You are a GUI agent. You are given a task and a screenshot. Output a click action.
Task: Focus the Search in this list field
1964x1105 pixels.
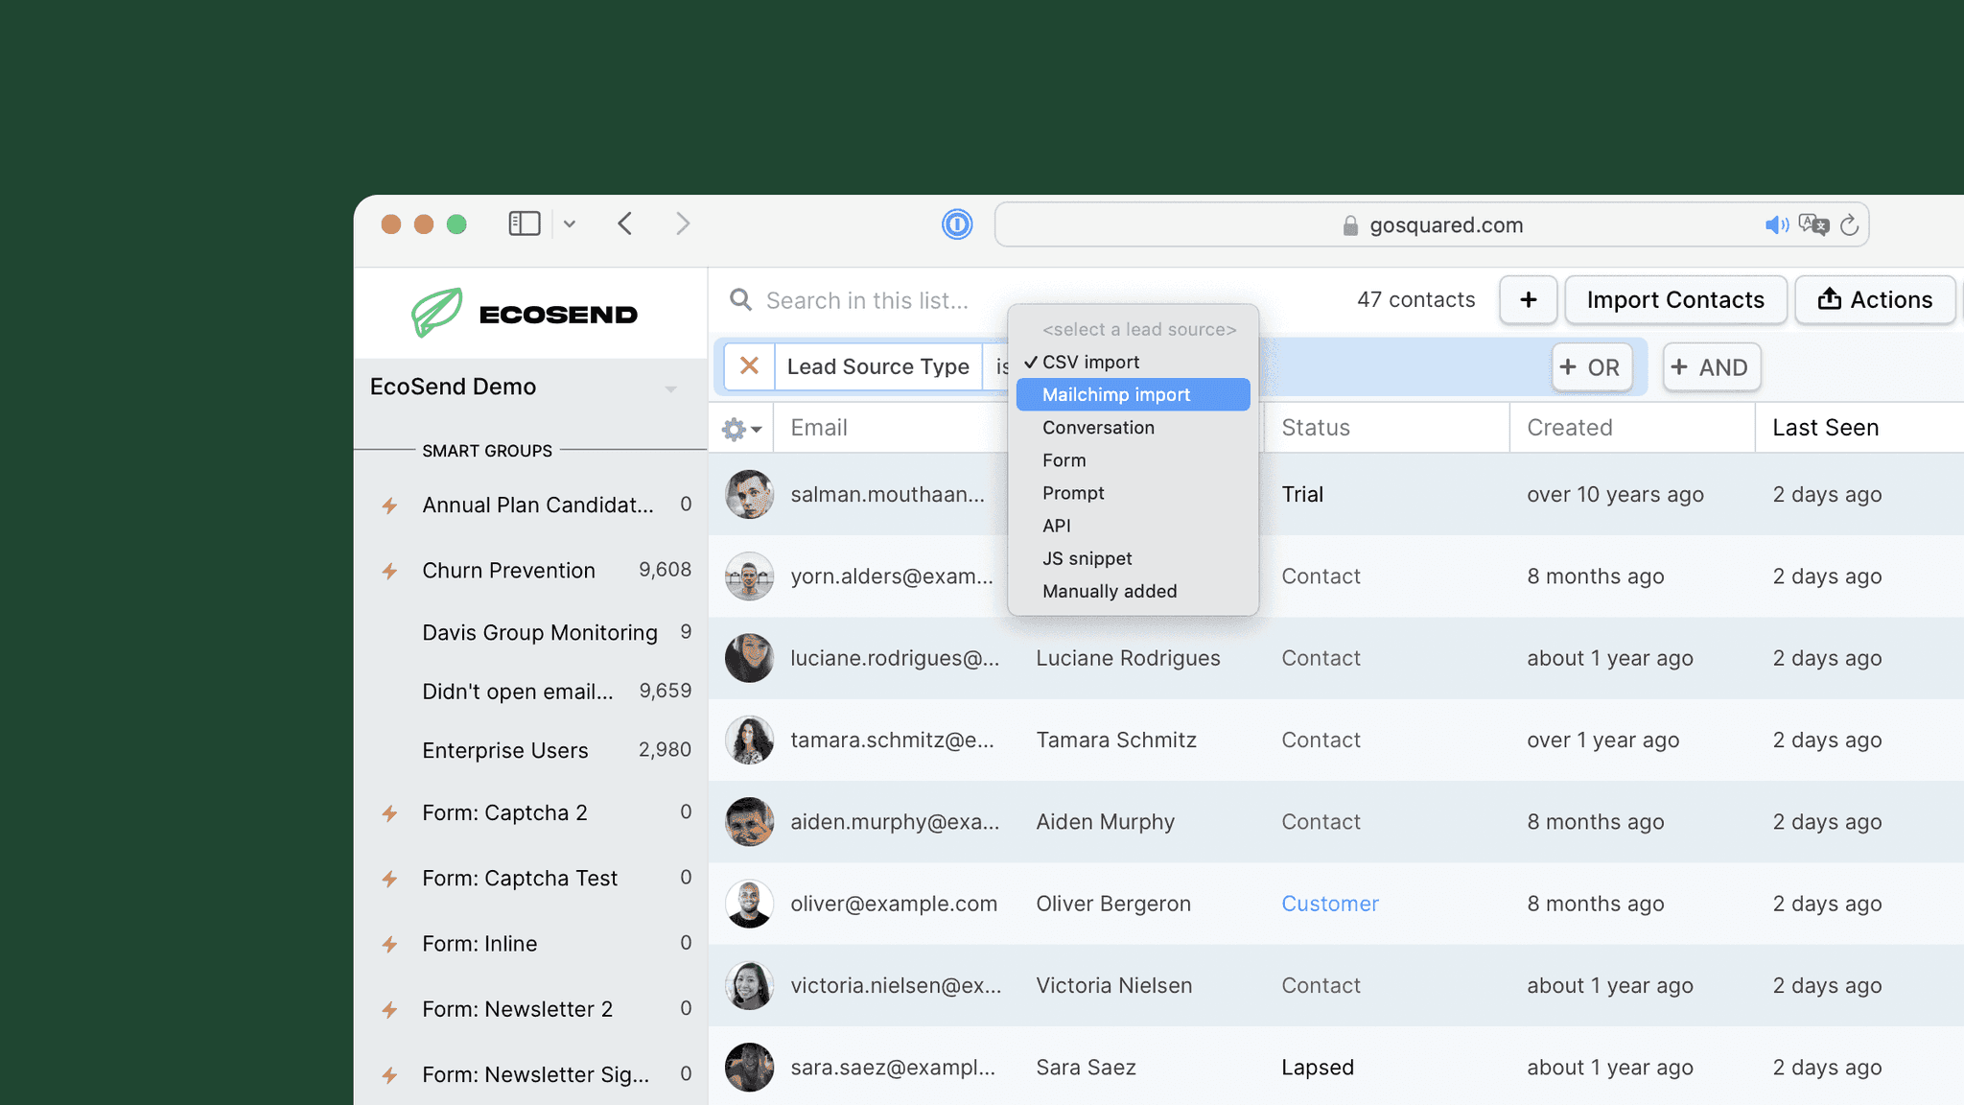(x=867, y=300)
